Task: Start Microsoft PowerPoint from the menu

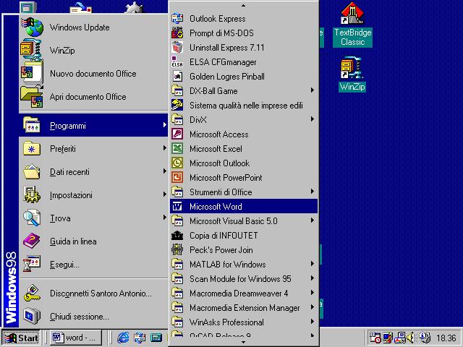Action: [244, 177]
